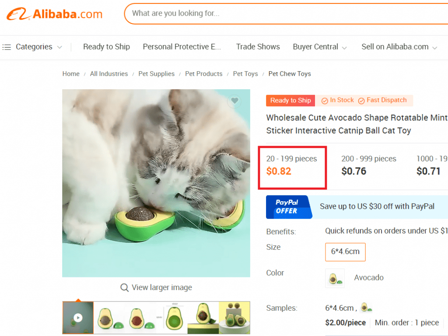Add product to favorites with heart icon
448x336 pixels.
[x=234, y=101]
